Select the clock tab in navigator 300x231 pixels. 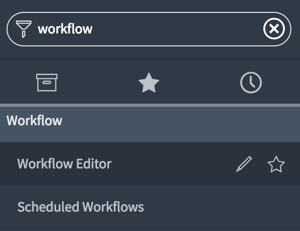pyautogui.click(x=251, y=83)
